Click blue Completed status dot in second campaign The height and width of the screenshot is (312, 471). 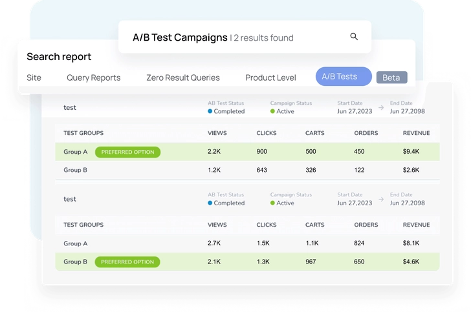point(210,203)
